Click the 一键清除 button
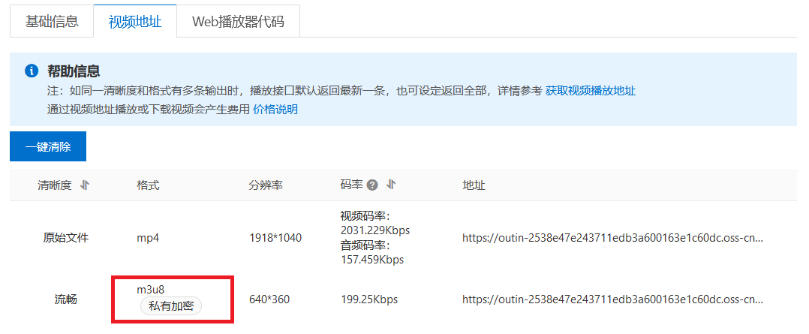This screenshot has width=809, height=334. coord(48,146)
